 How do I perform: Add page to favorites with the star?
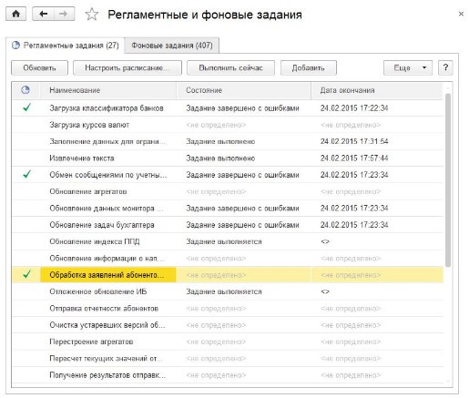[x=91, y=15]
